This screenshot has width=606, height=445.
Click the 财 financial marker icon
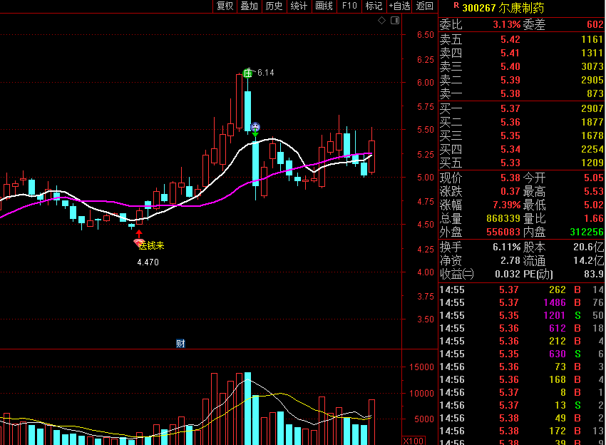(x=180, y=343)
